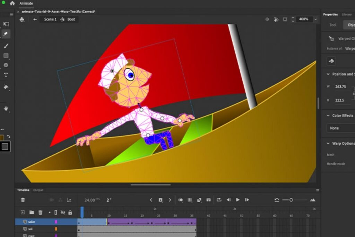This screenshot has width=355, height=237.
Task: Switch to the Library tab
Action: coord(347,14)
